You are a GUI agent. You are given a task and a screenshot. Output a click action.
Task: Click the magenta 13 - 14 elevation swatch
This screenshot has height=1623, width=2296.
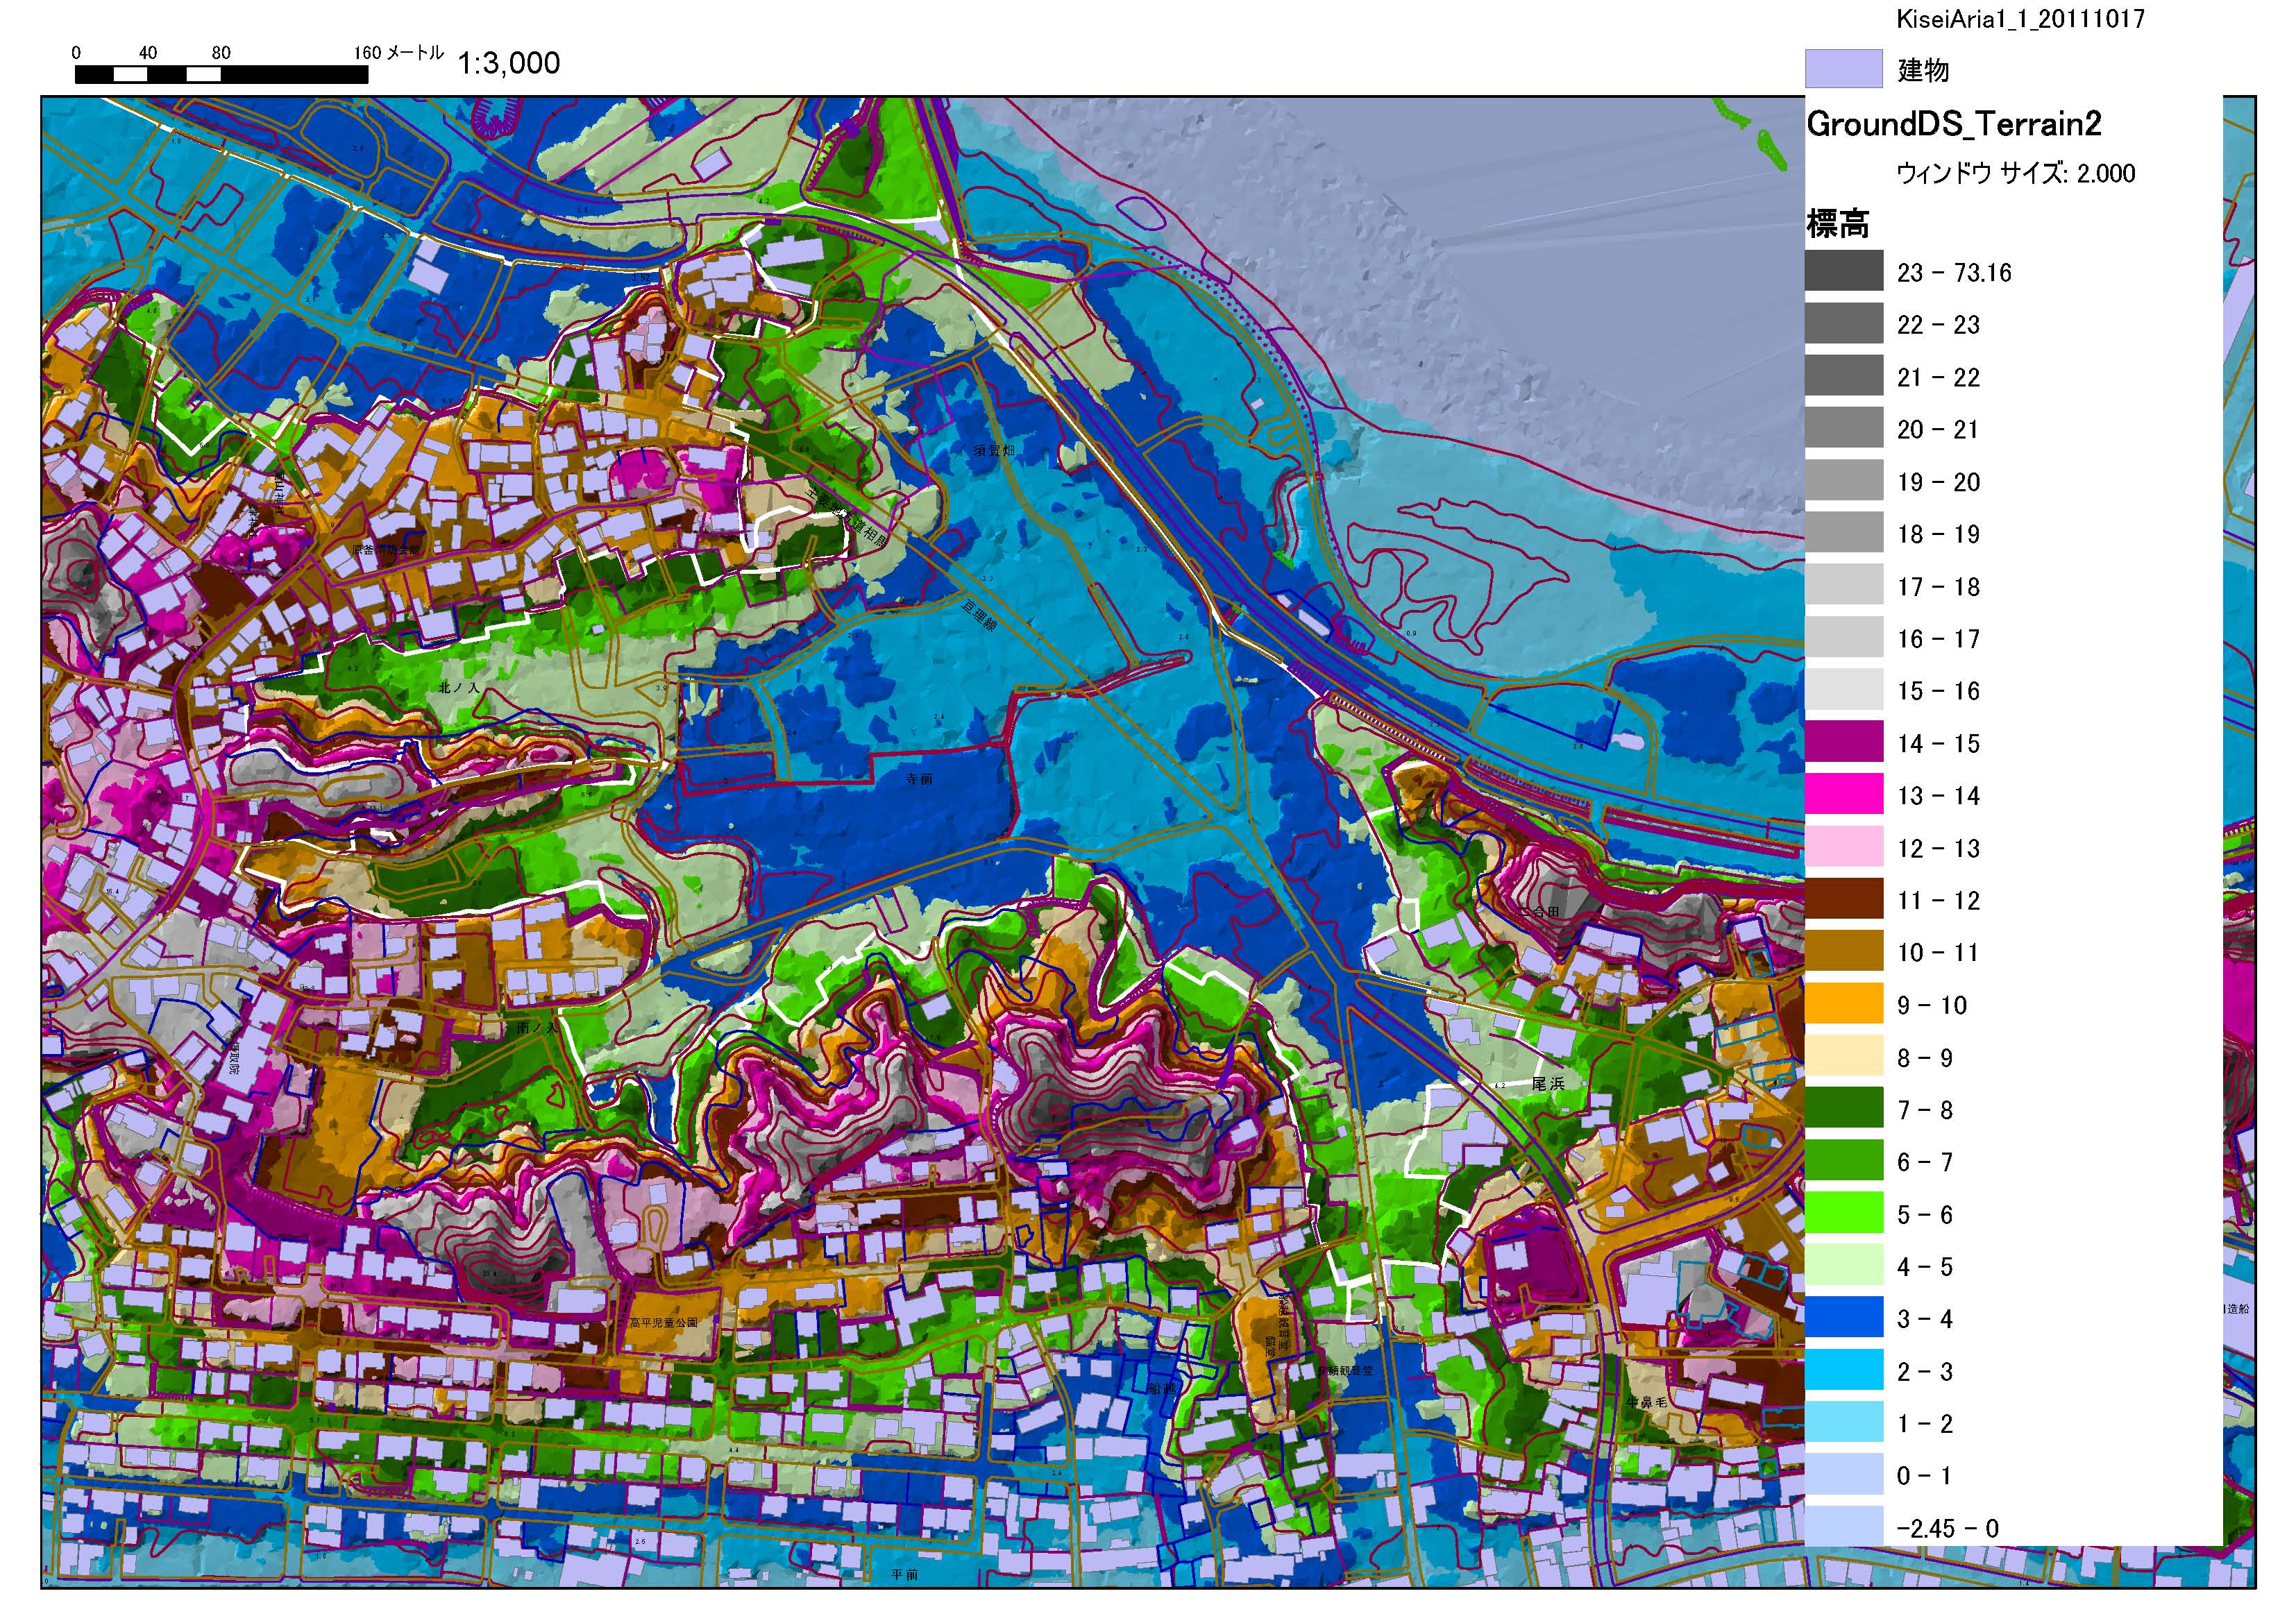coord(1843,795)
